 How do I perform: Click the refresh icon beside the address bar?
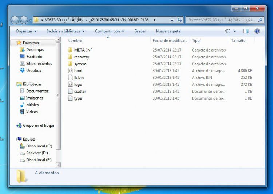click(x=179, y=20)
